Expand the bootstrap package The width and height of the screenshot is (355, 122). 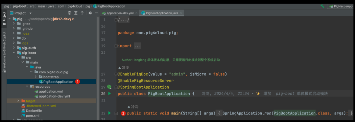coord(36,77)
